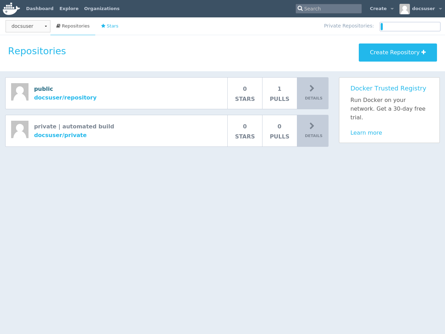Follow the Learn more link

366,133
